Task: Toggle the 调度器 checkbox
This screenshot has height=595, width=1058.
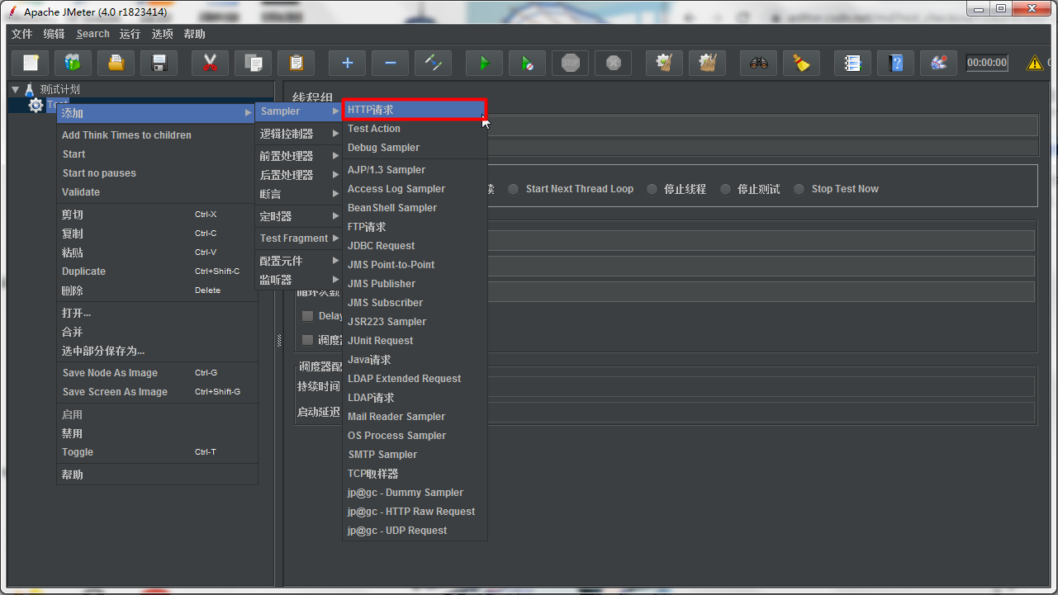Action: pyautogui.click(x=307, y=340)
